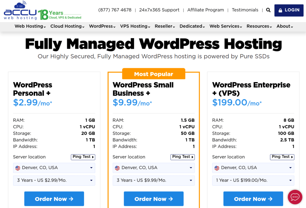306x208 pixels.
Task: Click the Fully Managed WordPress Hosting title
Action: (x=154, y=44)
